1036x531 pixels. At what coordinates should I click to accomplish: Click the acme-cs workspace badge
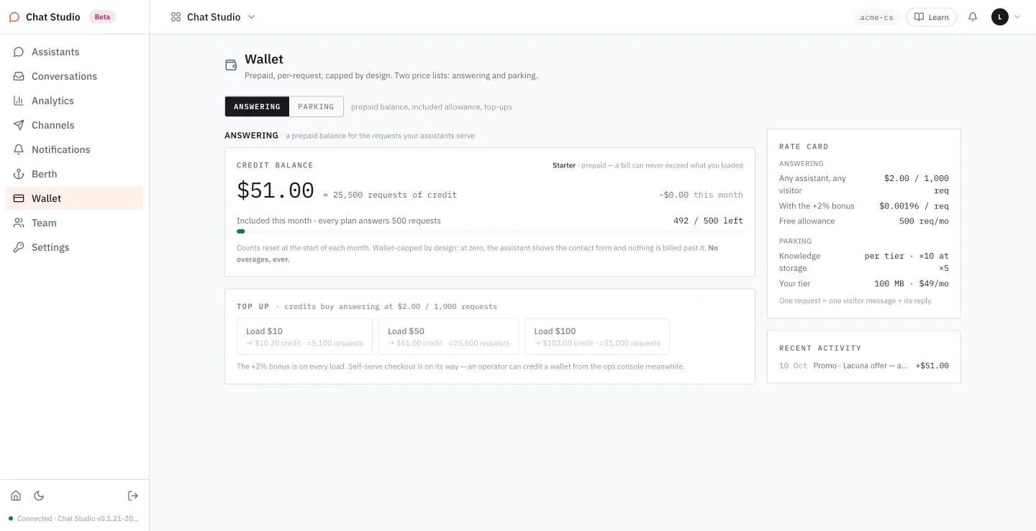click(x=876, y=17)
